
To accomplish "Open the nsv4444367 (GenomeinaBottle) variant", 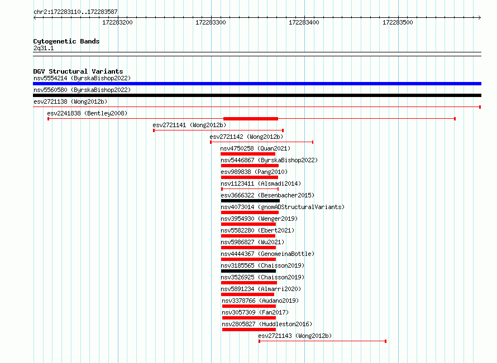I will [x=267, y=254].
